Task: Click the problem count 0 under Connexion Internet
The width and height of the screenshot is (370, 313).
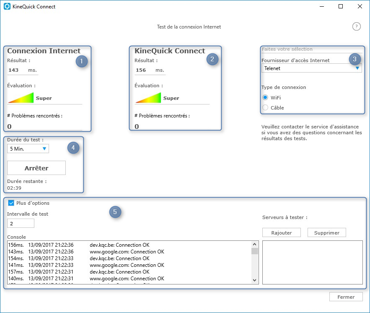Action: (x=10, y=127)
